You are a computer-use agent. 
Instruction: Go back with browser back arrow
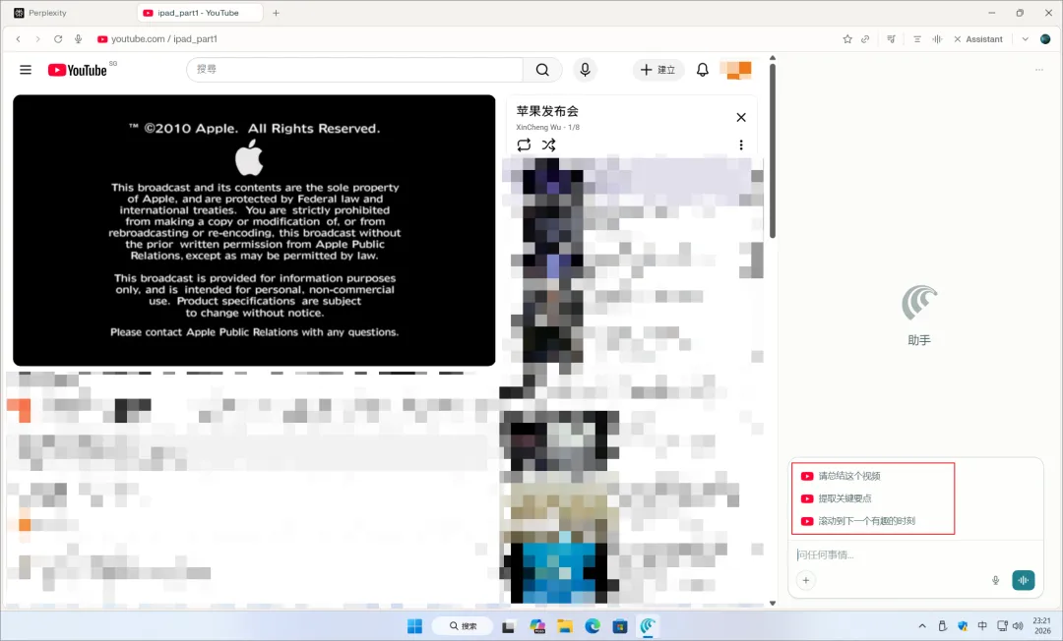coord(19,39)
